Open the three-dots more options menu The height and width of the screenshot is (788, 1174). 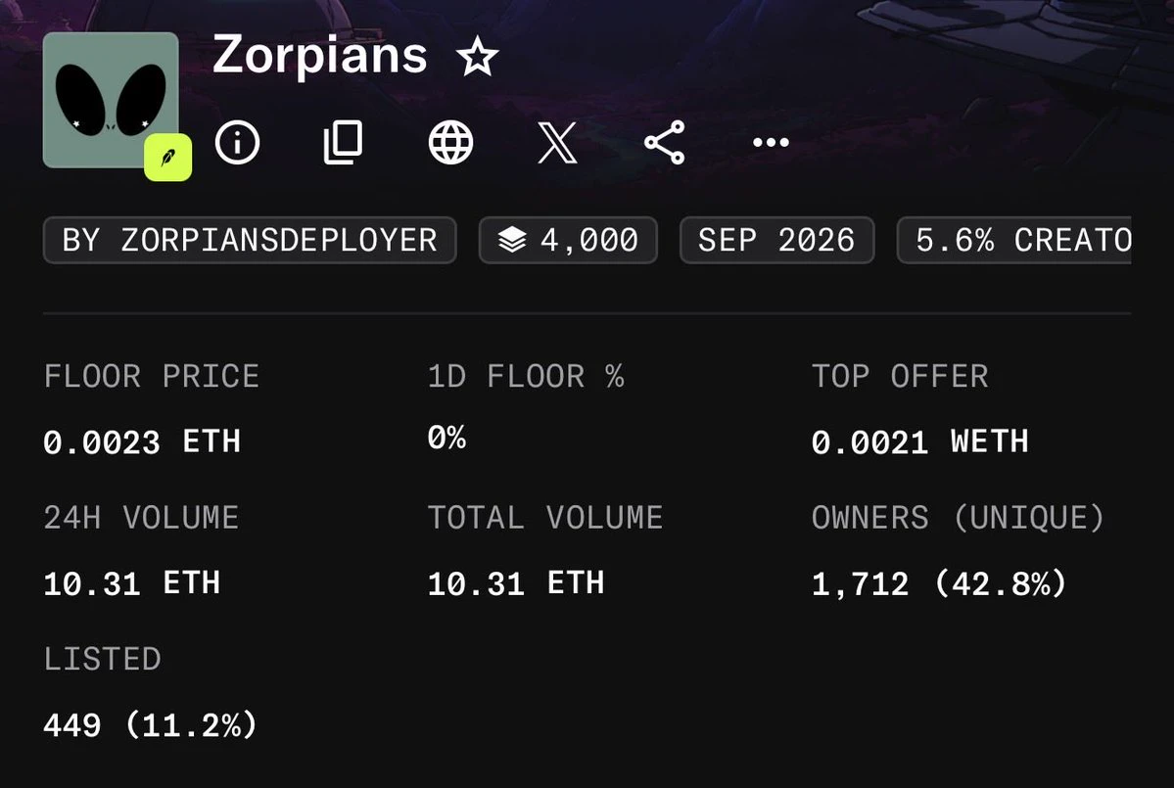pyautogui.click(x=772, y=142)
